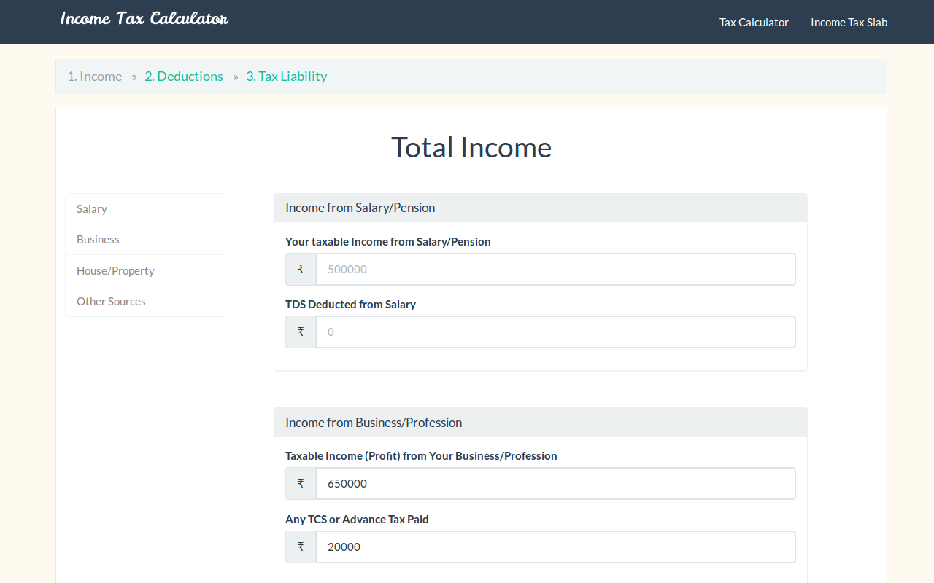Viewport: 934px width, 583px height.
Task: Go to the 2. Deductions step
Action: pyautogui.click(x=184, y=77)
